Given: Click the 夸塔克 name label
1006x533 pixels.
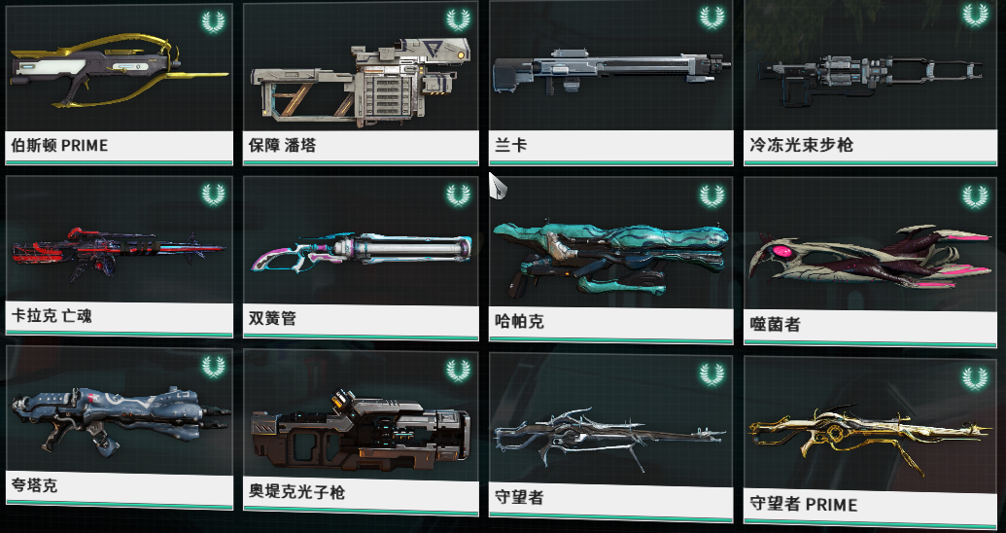Looking at the screenshot, I should pos(35,484).
